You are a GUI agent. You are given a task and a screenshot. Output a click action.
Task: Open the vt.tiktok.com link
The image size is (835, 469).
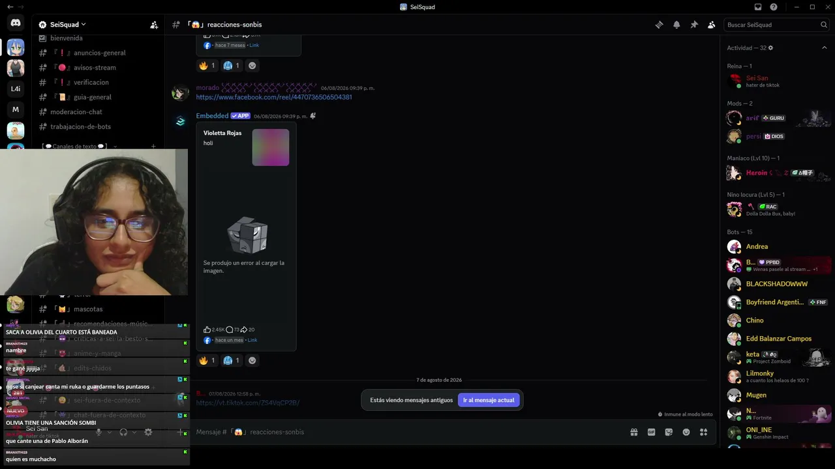[248, 403]
